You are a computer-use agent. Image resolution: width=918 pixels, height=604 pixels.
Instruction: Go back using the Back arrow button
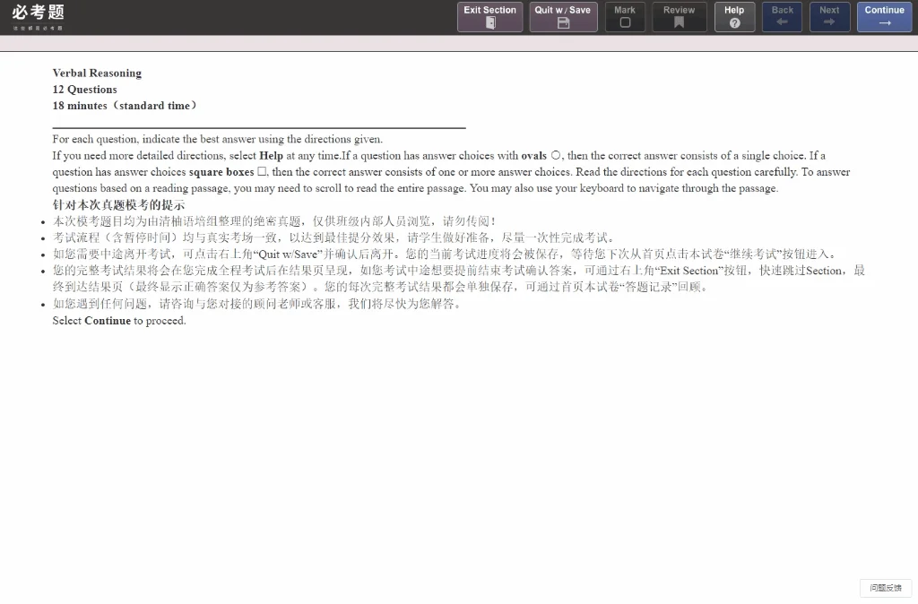click(x=782, y=17)
